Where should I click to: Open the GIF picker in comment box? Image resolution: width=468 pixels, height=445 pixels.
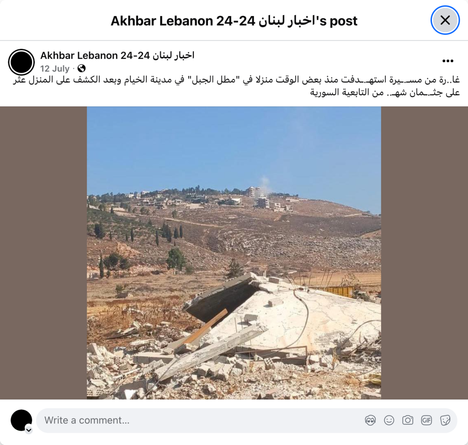tap(426, 420)
